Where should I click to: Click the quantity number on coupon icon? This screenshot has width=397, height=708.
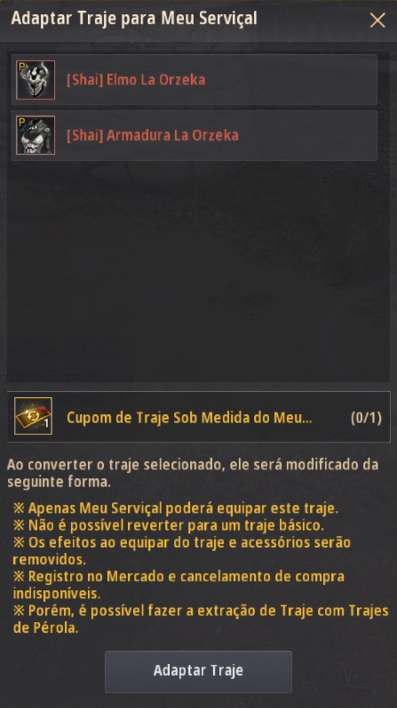pos(46,424)
